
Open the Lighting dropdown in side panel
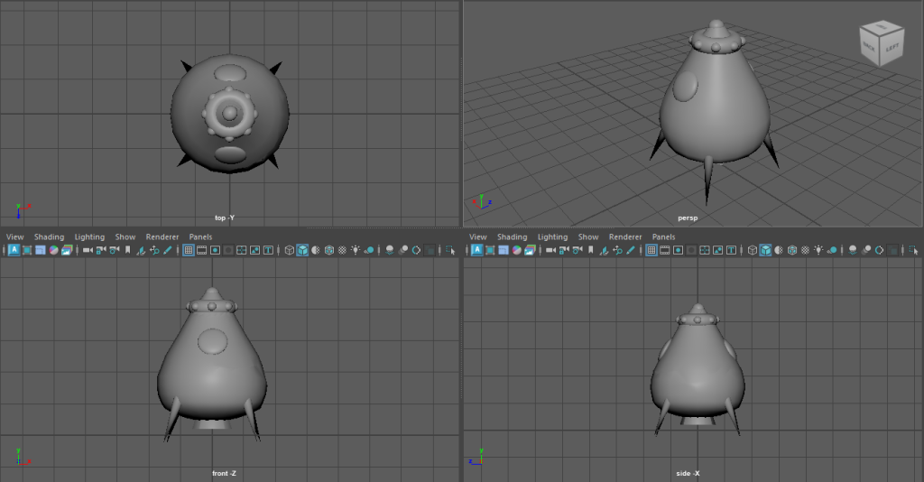[x=552, y=237]
